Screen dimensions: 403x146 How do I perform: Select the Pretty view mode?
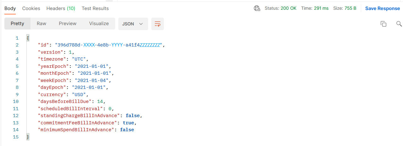coord(17,24)
